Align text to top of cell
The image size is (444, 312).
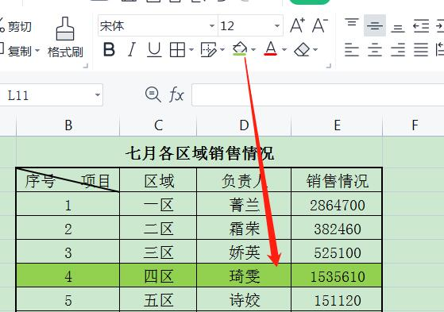352,24
